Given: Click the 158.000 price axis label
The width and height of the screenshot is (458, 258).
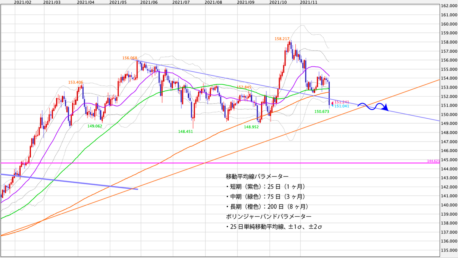Looking at the screenshot, I should tap(449, 42).
